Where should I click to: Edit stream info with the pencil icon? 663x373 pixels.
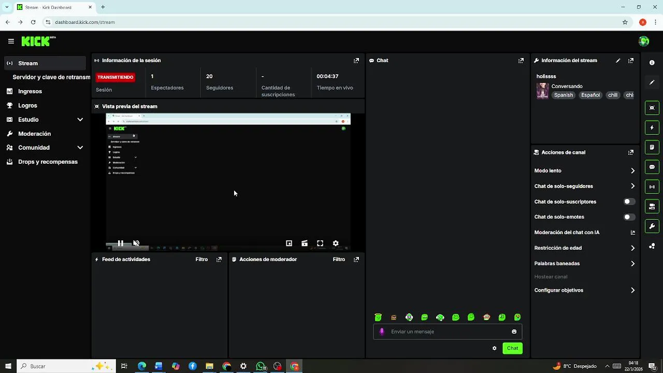[618, 61]
